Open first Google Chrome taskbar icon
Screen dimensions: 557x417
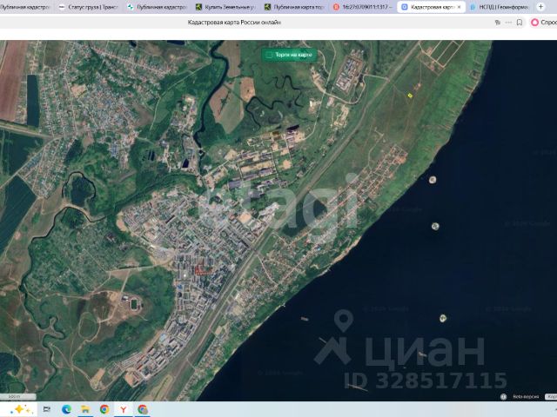(104, 409)
